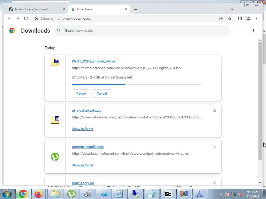Open the paper-plane app on taskbar
Viewport: 266px width, 199px height.
tap(104, 194)
